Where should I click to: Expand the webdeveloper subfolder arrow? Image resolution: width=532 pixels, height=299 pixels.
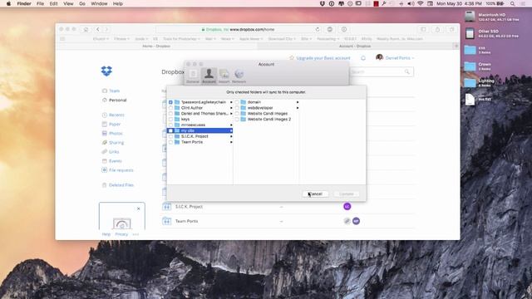point(298,108)
